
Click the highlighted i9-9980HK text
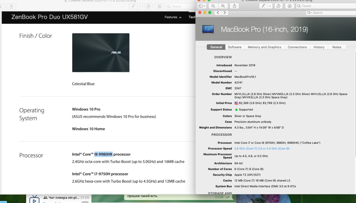[103, 154]
